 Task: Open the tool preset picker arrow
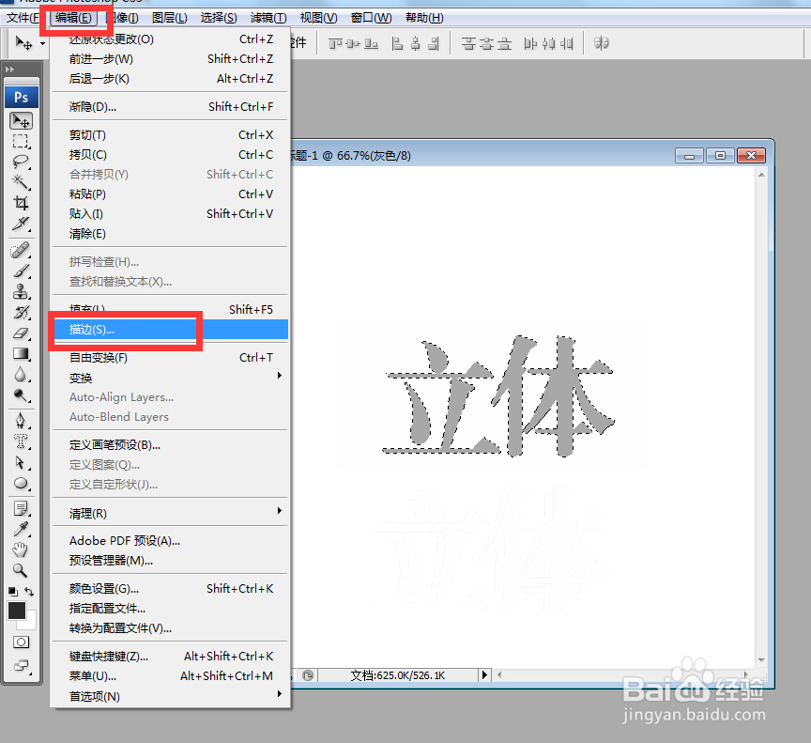tap(42, 43)
